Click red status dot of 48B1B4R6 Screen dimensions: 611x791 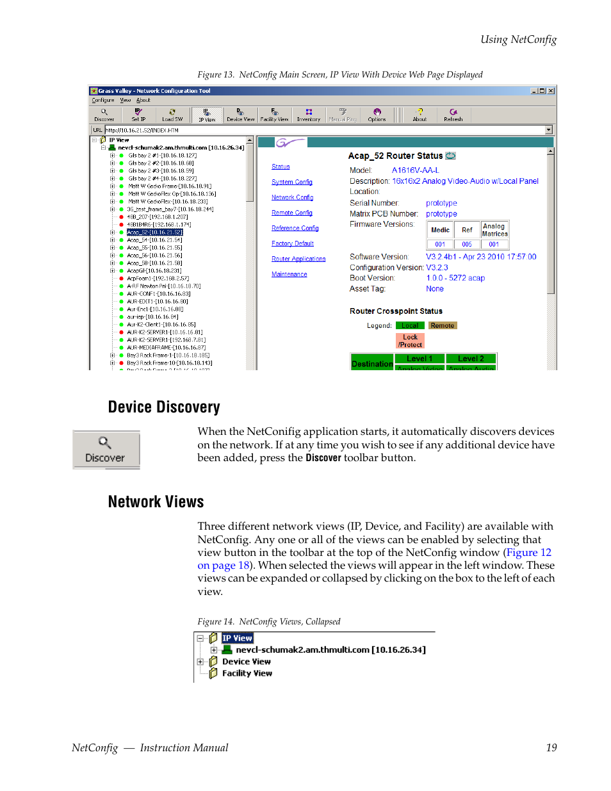[122, 224]
